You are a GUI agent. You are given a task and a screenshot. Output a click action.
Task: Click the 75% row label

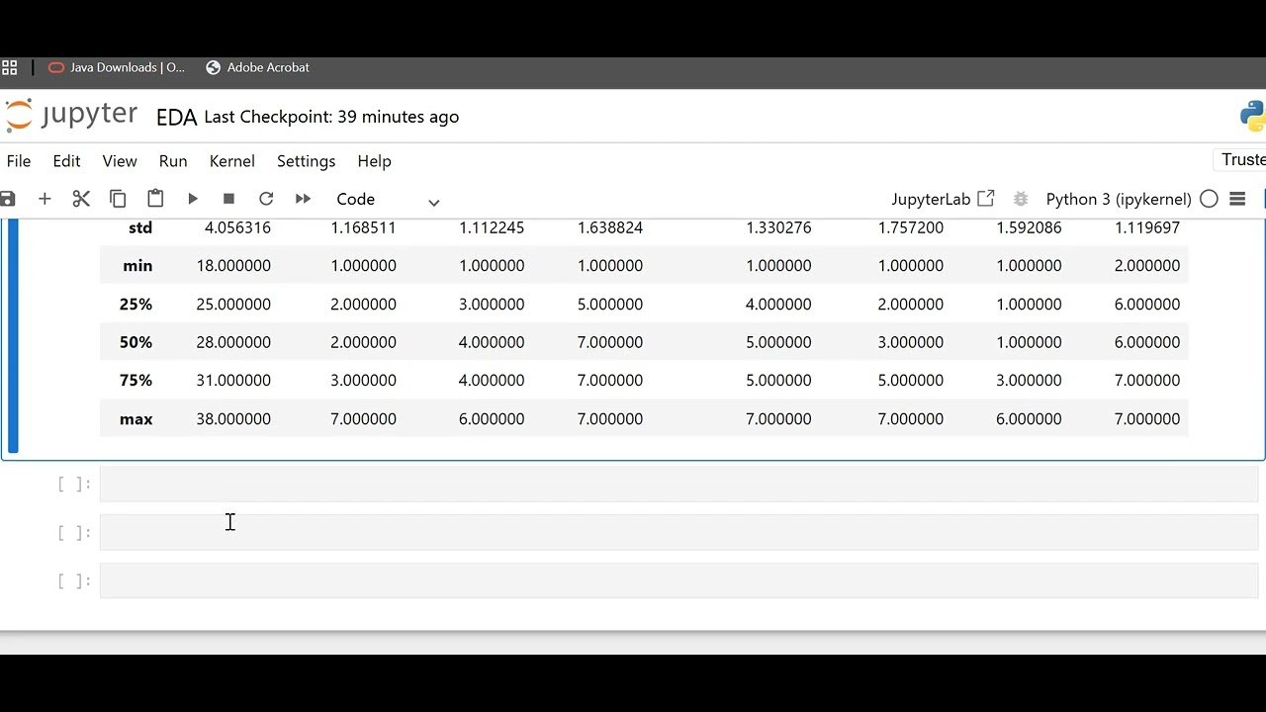pyautogui.click(x=136, y=380)
